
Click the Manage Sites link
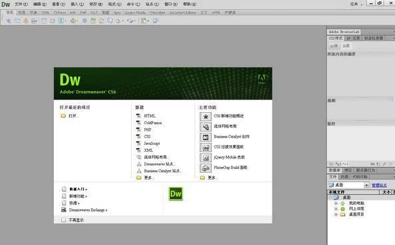tap(379, 185)
